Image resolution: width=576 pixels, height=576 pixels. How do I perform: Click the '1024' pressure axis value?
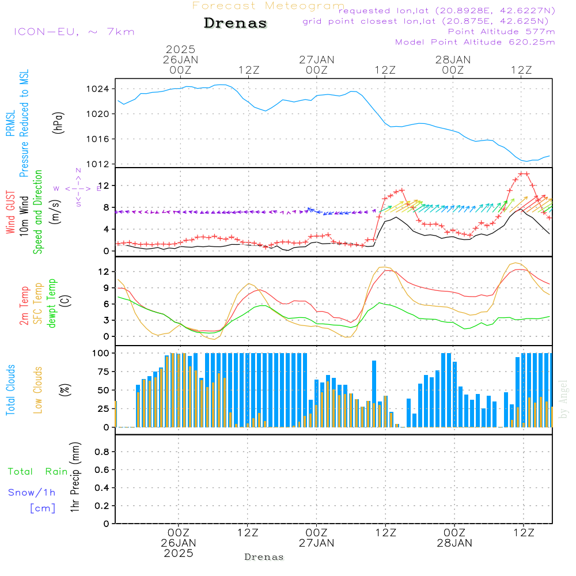[97, 89]
